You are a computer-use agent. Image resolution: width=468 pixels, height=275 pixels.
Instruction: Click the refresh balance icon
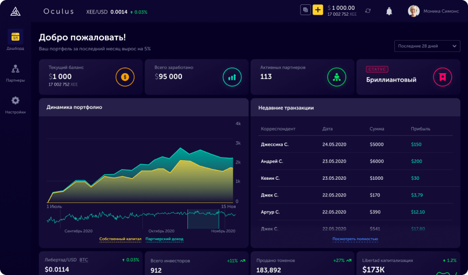pos(368,11)
